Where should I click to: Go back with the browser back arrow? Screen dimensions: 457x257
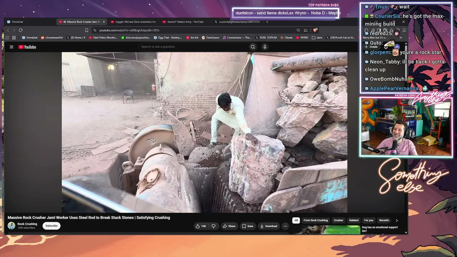(x=8, y=30)
